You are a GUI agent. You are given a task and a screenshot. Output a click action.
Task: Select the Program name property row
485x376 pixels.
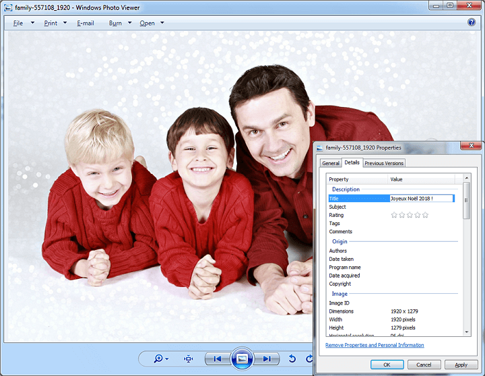(391, 267)
